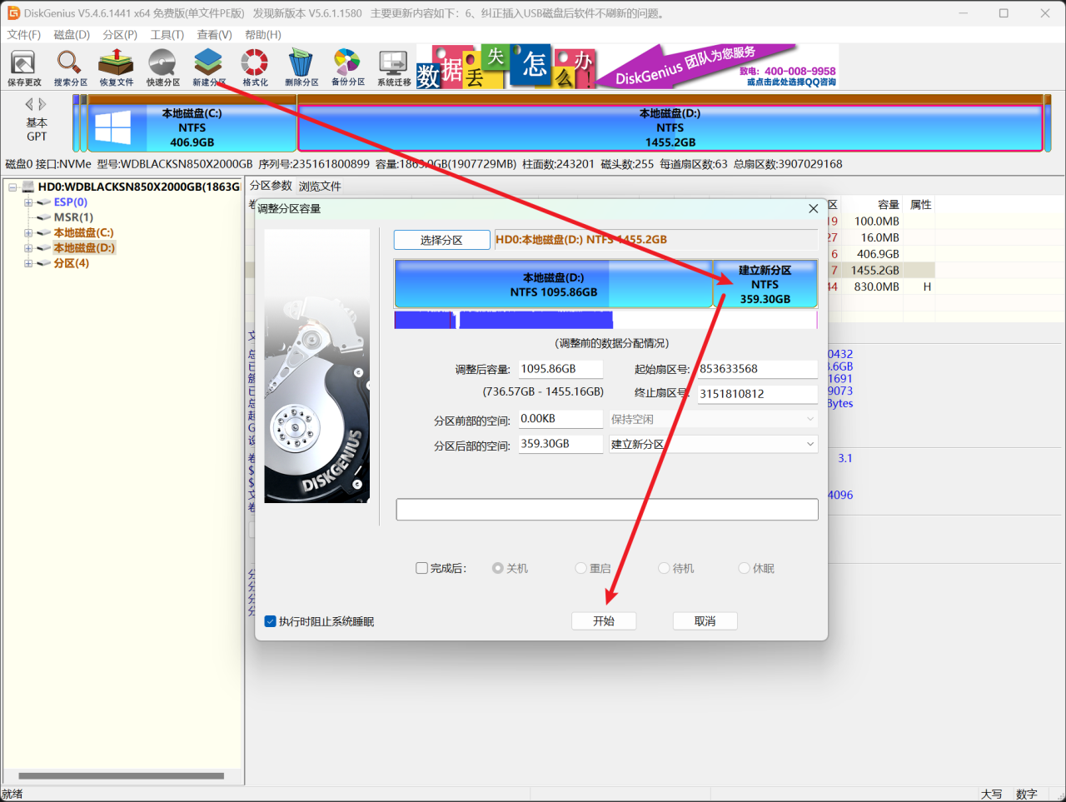Select the 重启 radio option

pos(581,568)
